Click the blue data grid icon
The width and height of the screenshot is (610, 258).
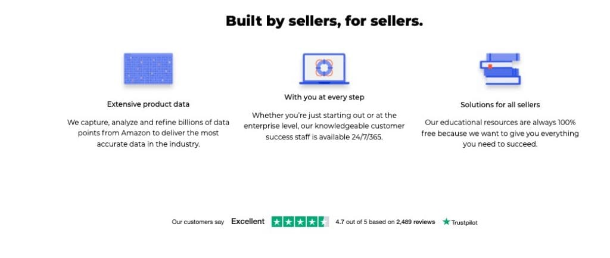click(x=148, y=69)
